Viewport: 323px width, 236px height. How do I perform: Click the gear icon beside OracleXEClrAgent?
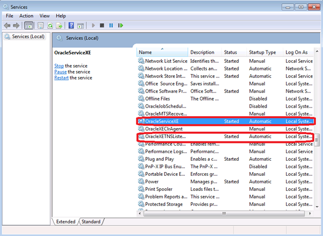click(x=141, y=129)
